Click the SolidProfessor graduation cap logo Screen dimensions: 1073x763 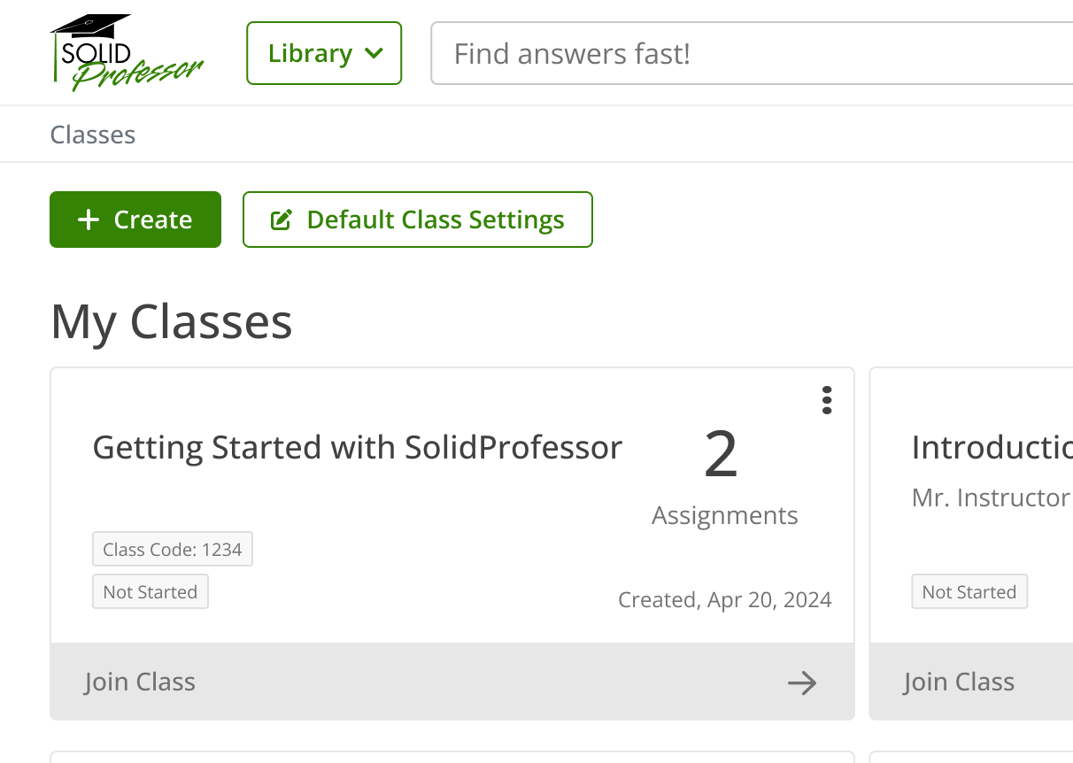pos(126,53)
